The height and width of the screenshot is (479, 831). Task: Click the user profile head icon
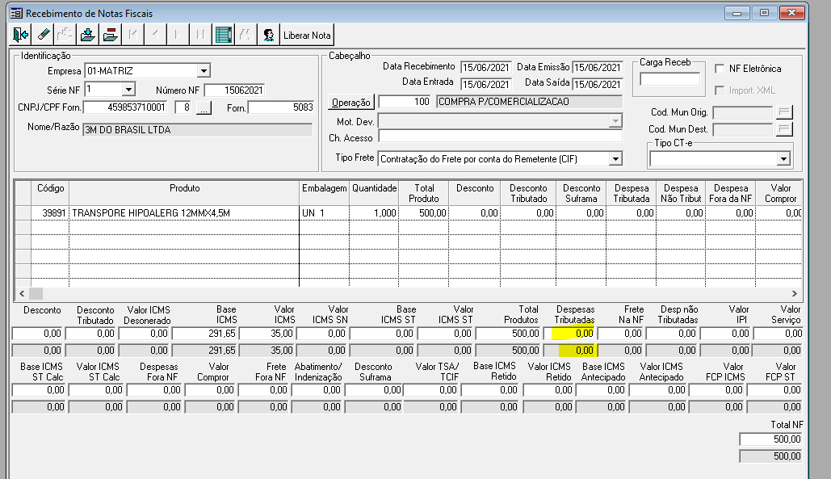click(x=269, y=35)
